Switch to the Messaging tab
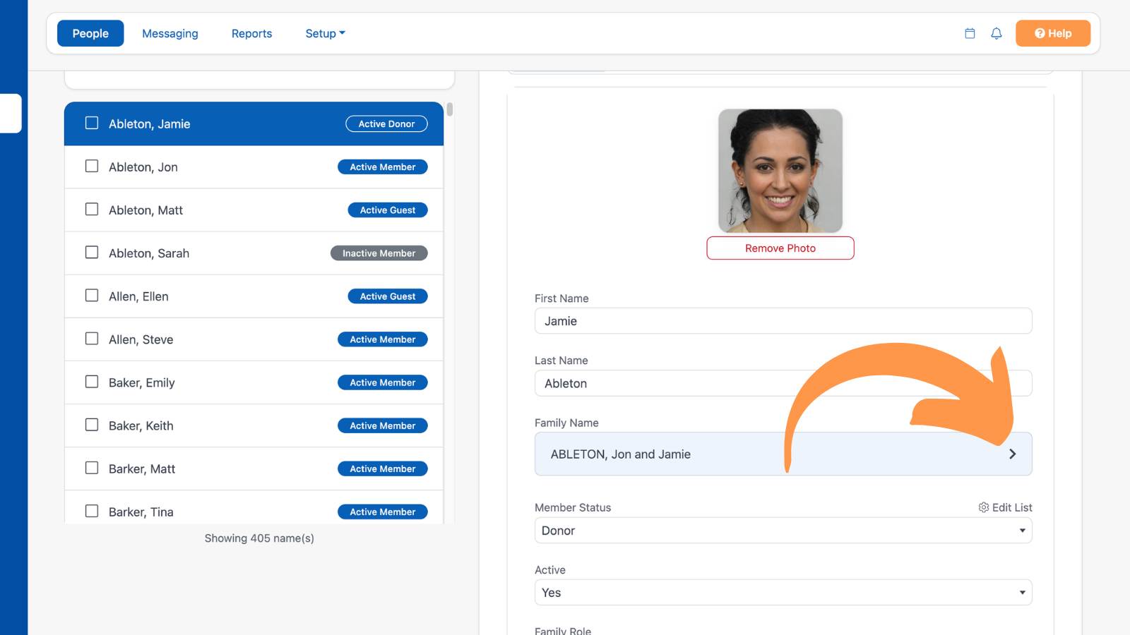This screenshot has height=635, width=1130. (170, 33)
